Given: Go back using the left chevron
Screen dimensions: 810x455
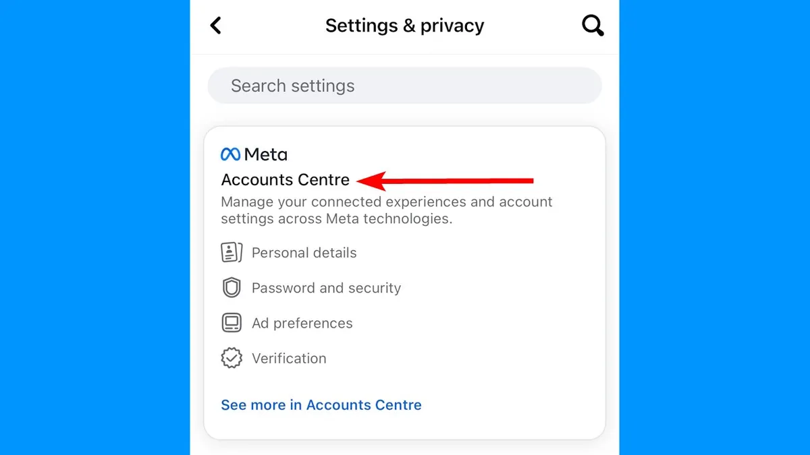Looking at the screenshot, I should [x=216, y=26].
